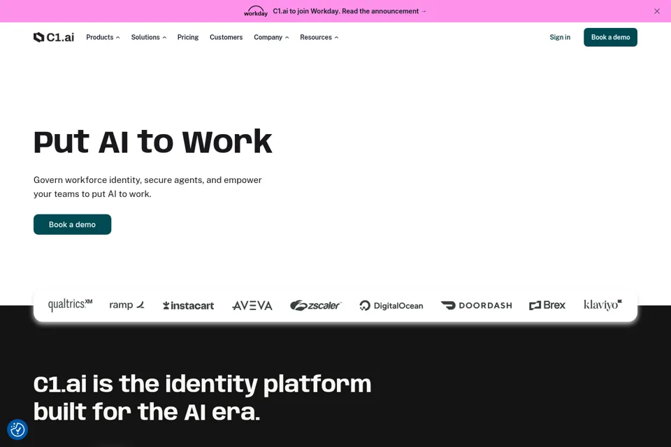Click the Ramp logo

(x=127, y=305)
